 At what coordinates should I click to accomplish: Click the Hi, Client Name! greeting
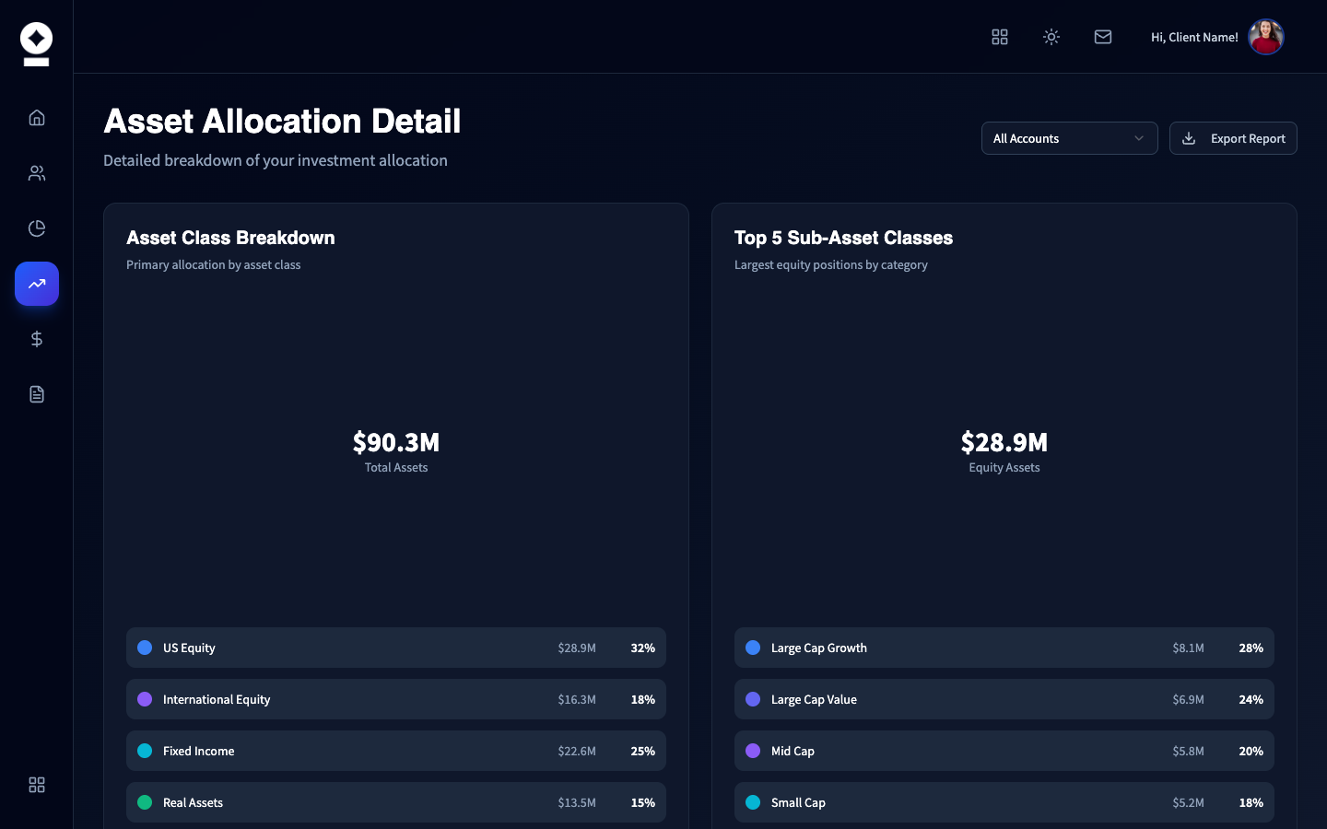(x=1194, y=37)
